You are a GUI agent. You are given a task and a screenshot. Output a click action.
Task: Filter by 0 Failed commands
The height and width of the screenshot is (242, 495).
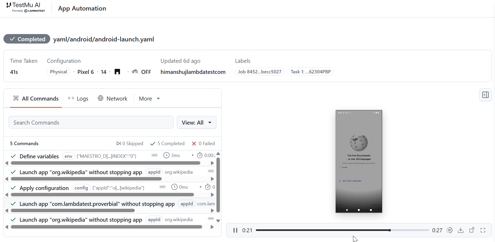tap(203, 143)
